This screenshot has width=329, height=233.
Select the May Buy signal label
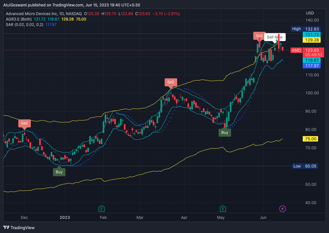(x=225, y=133)
